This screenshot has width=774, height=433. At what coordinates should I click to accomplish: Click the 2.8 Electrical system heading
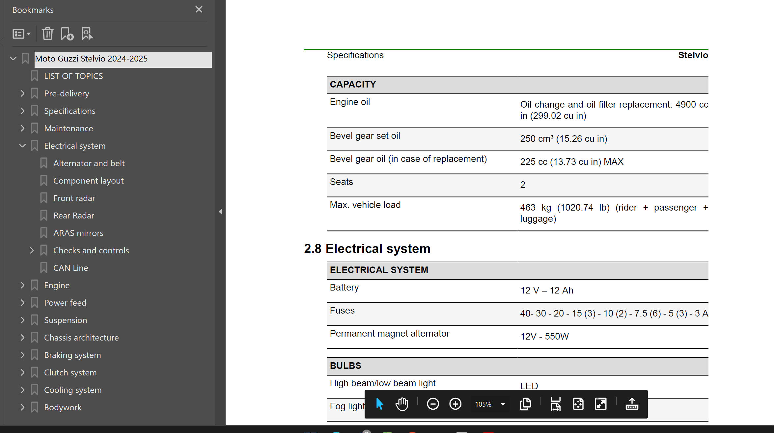[x=367, y=249]
